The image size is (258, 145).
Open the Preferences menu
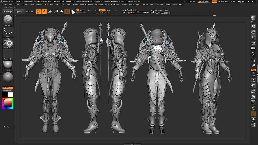click(115, 4)
